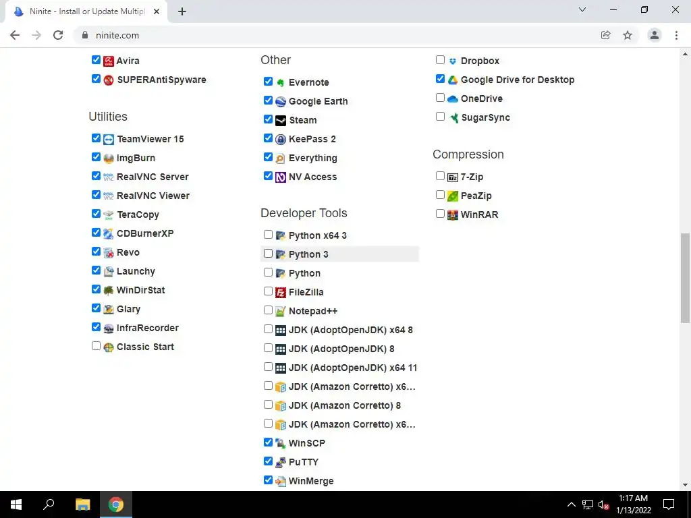Viewport: 691px width, 518px height.
Task: Open File Explorer from the taskbar
Action: (82, 505)
